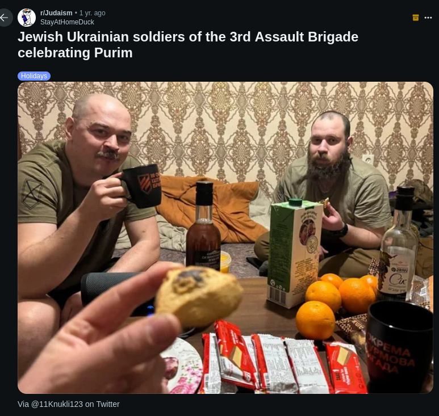This screenshot has height=416, width=439.
Task: Open the r/Judaism community avatar
Action: coord(27,18)
